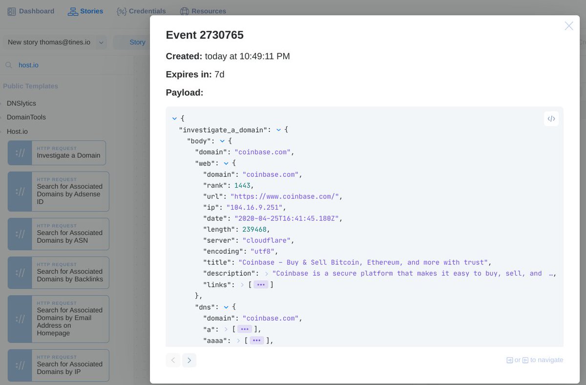Click rank value 1443
Screen dimensions: 586x385
coord(242,185)
